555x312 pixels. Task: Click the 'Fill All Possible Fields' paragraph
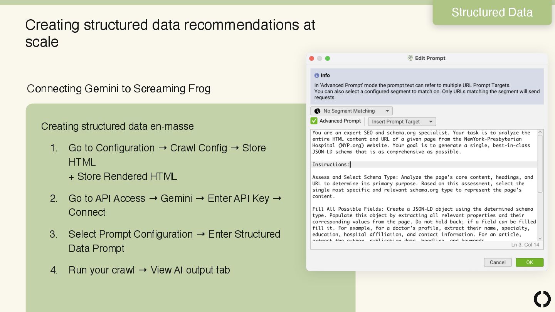pyautogui.click(x=424, y=225)
